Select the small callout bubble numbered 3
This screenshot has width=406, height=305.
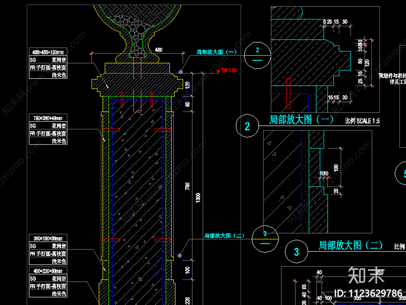pos(265,239)
